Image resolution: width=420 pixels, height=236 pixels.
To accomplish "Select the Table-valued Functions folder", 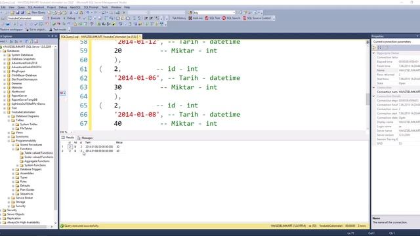I will pyautogui.click(x=38, y=153).
